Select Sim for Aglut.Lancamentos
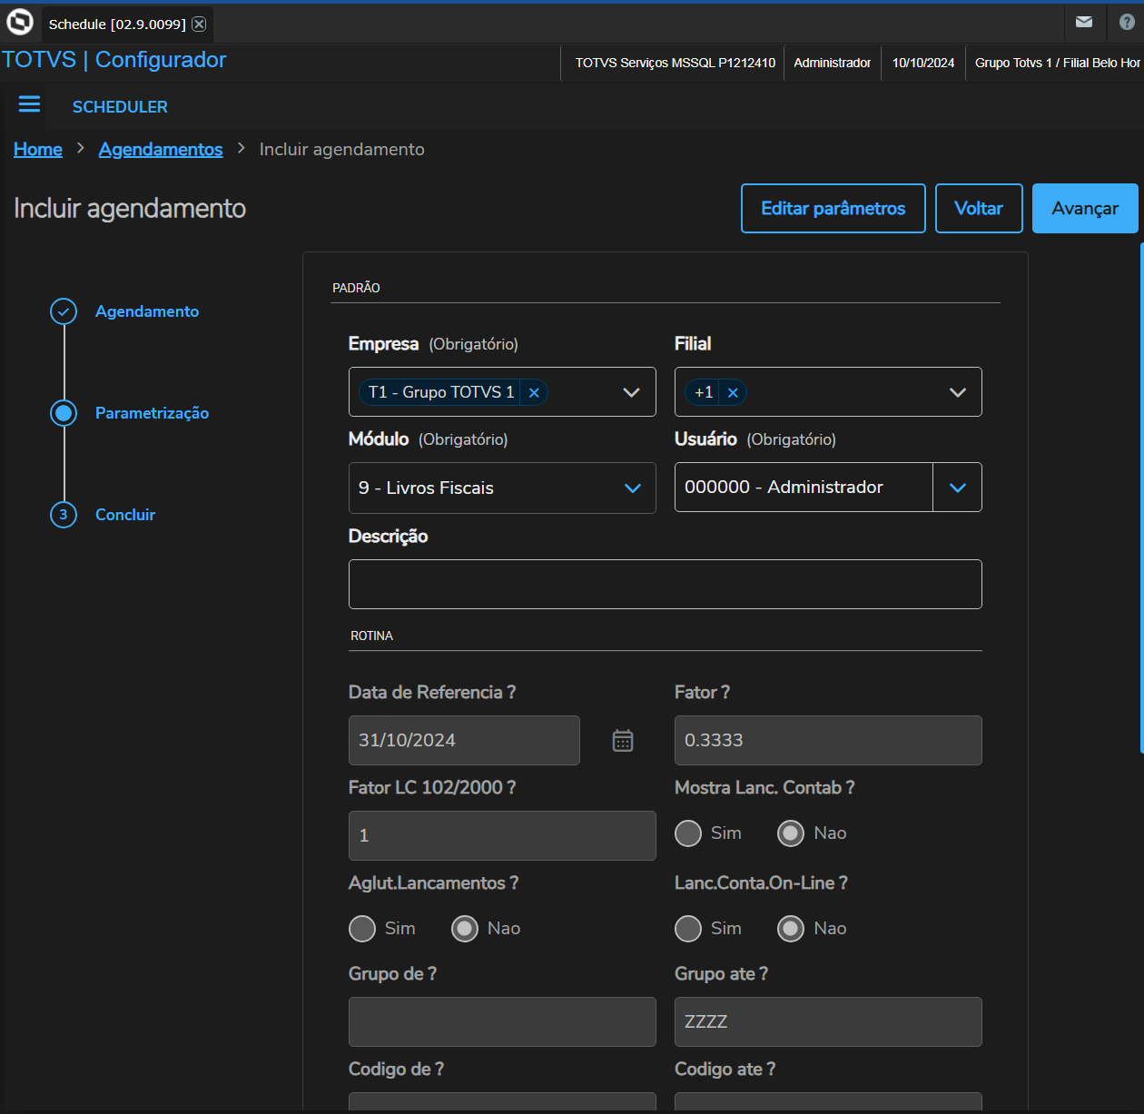The image size is (1144, 1114). [362, 929]
